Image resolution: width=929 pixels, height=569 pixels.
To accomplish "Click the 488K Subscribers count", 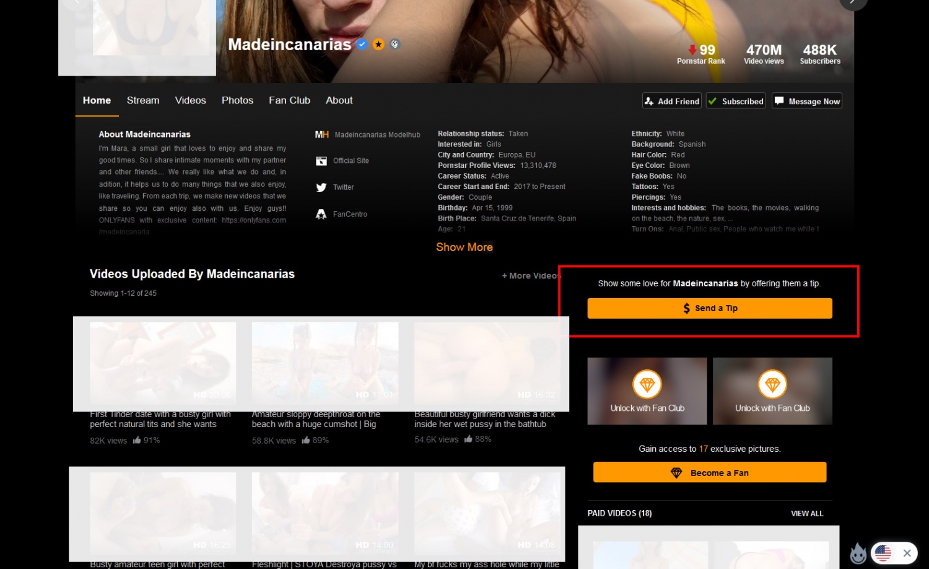I will (x=820, y=54).
